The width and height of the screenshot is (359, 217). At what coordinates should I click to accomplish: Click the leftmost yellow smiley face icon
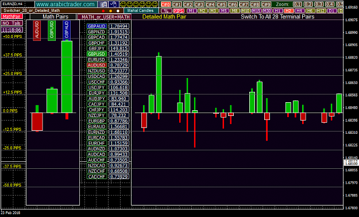(x=123, y=5)
